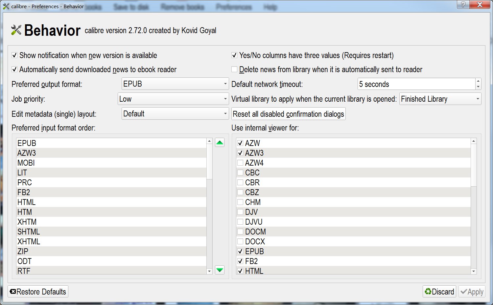Select PRC in preferred input format order
The height and width of the screenshot is (305, 493).
pos(111,182)
